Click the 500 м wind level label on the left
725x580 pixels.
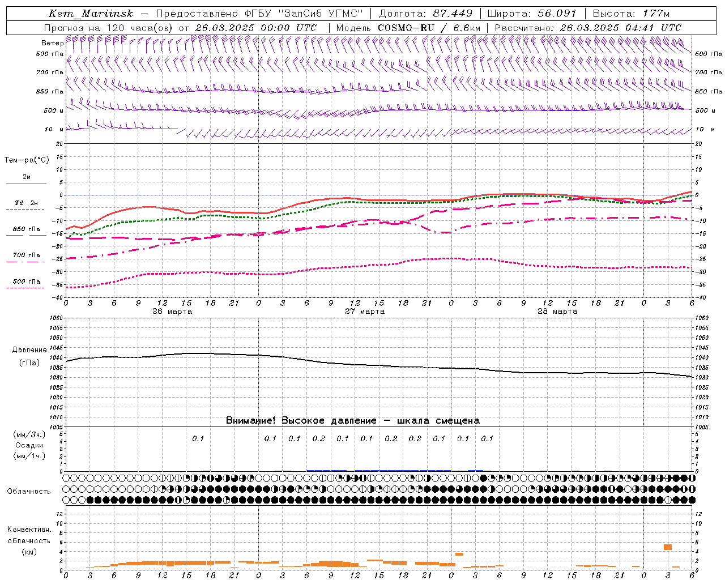tap(53, 110)
